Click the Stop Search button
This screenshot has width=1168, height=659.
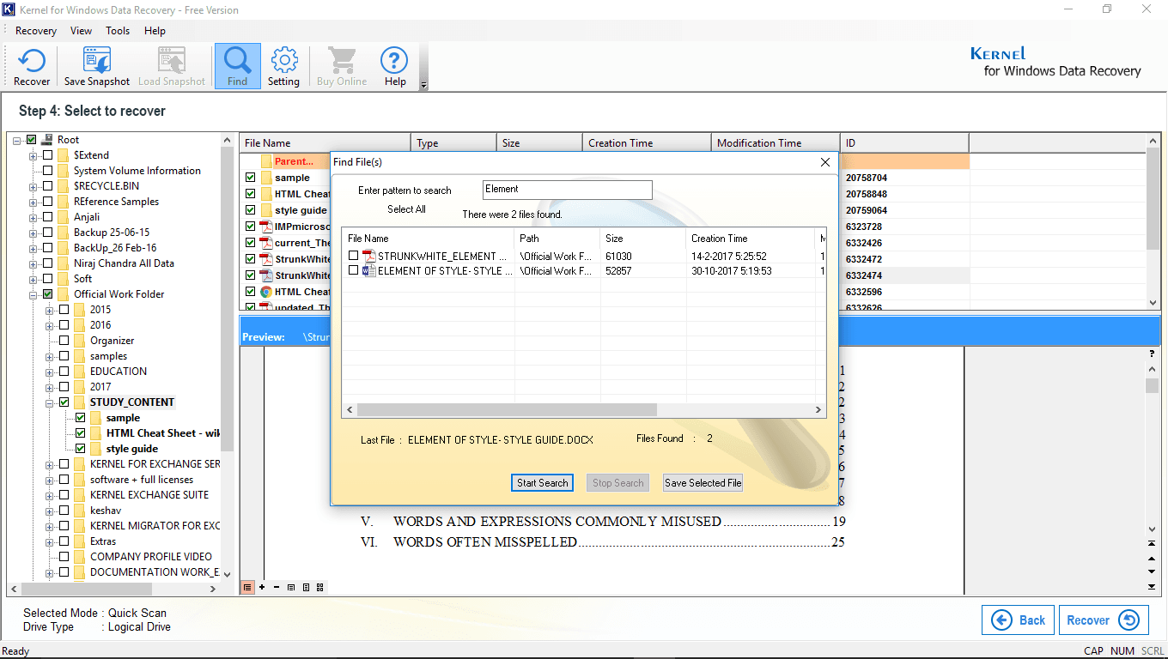click(618, 483)
